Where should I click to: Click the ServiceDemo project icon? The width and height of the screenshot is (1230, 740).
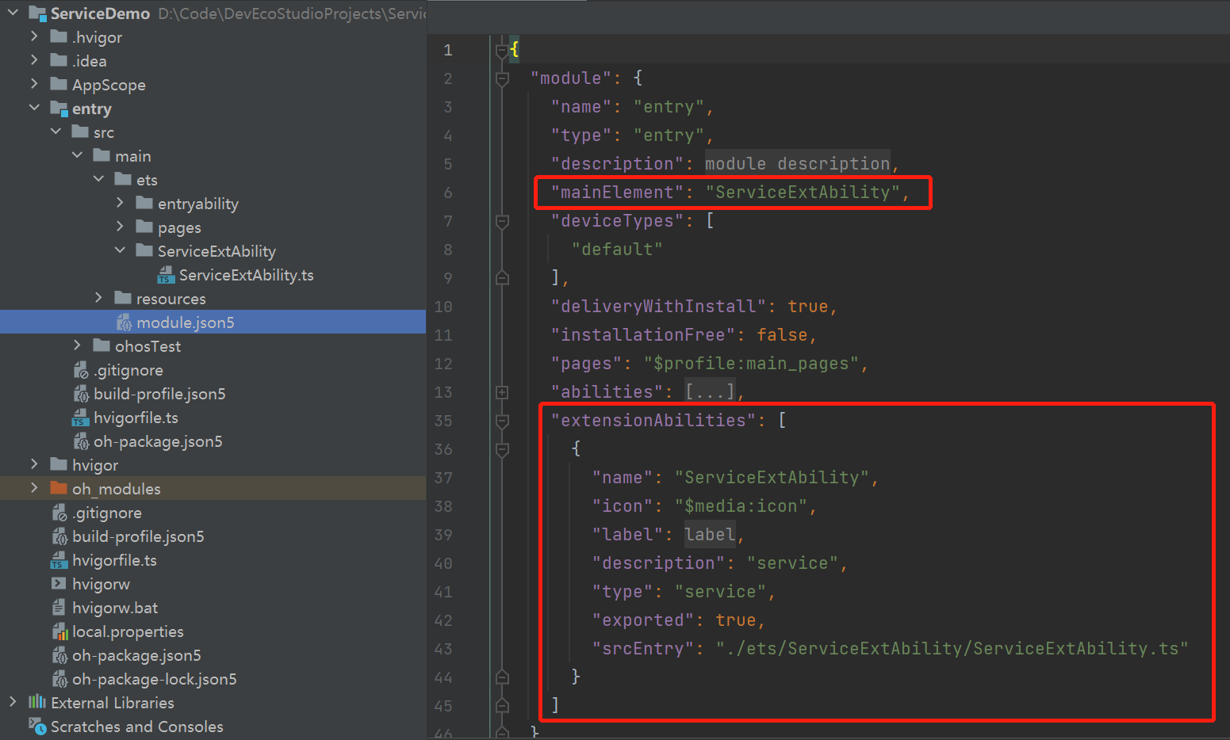pyautogui.click(x=37, y=13)
